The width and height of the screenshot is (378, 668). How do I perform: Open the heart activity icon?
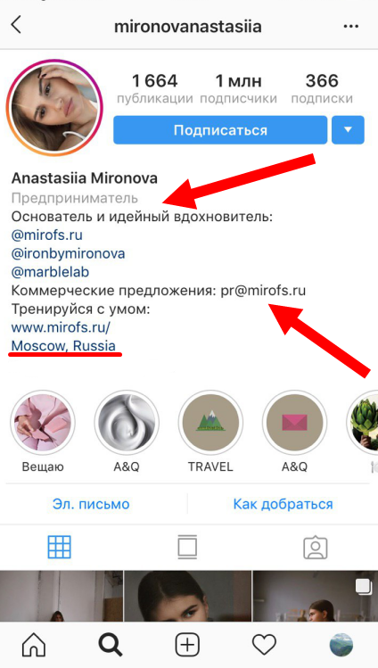pyautogui.click(x=265, y=645)
